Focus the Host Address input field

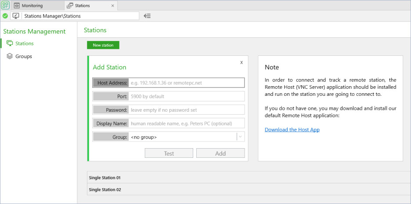click(x=186, y=83)
